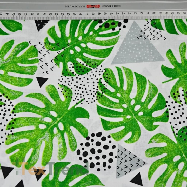Click the KOH-I-NOOR text on the ruler
Image resolution: width=187 pixels, height=187 pixels.
coord(111,6)
